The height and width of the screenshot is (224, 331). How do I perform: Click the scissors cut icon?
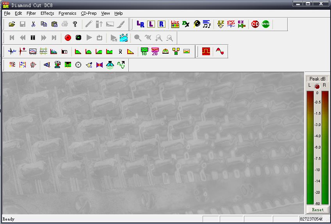point(33,24)
